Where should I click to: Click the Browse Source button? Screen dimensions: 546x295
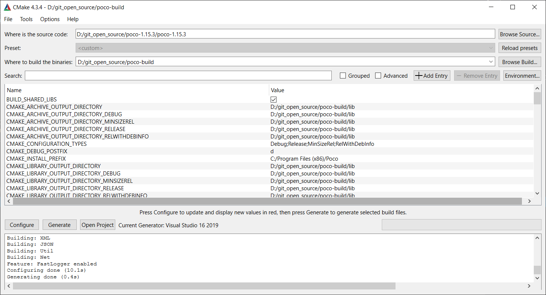click(x=520, y=34)
